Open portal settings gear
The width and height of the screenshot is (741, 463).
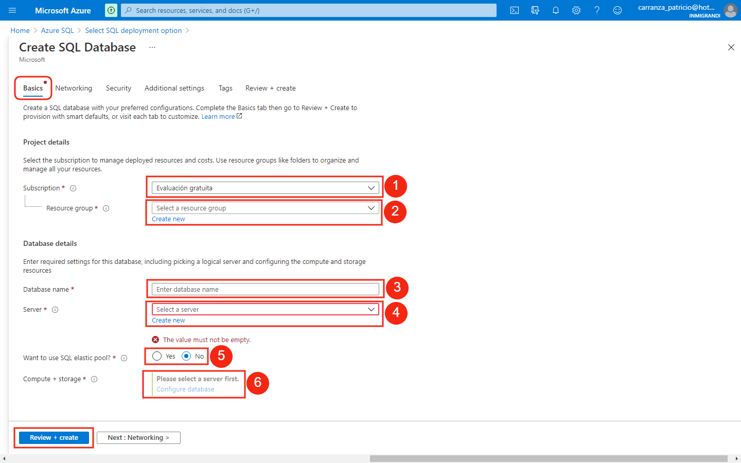(x=576, y=10)
